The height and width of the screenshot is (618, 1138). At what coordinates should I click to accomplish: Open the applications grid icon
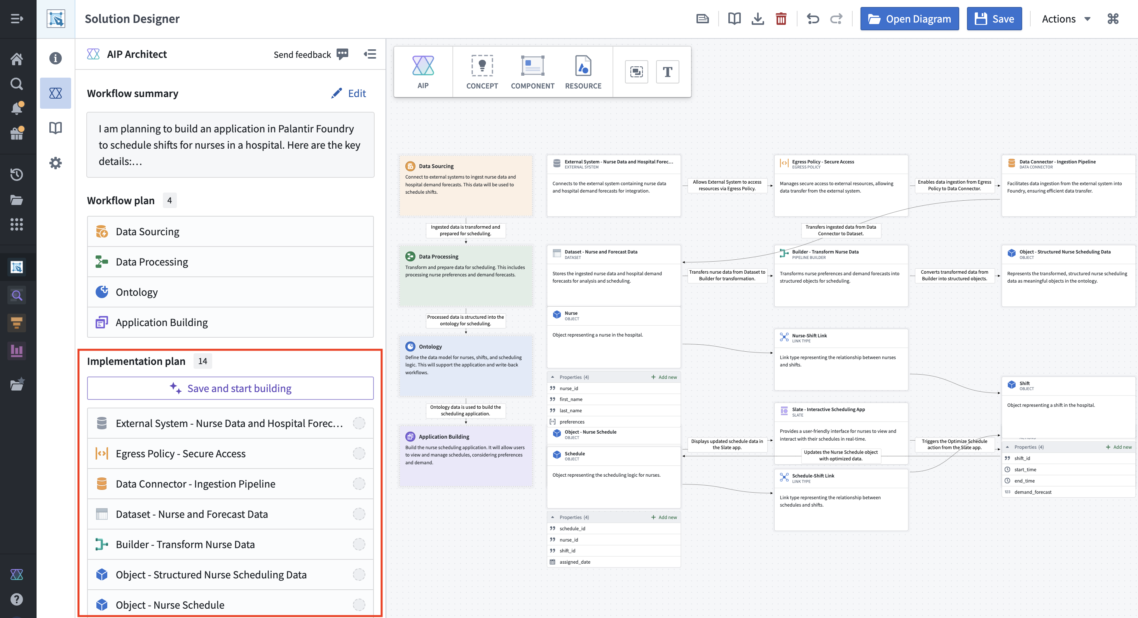17,224
